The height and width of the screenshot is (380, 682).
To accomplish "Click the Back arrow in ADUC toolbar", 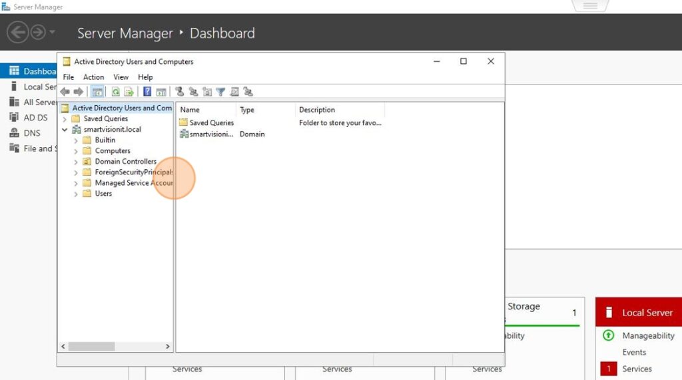I will [65, 92].
